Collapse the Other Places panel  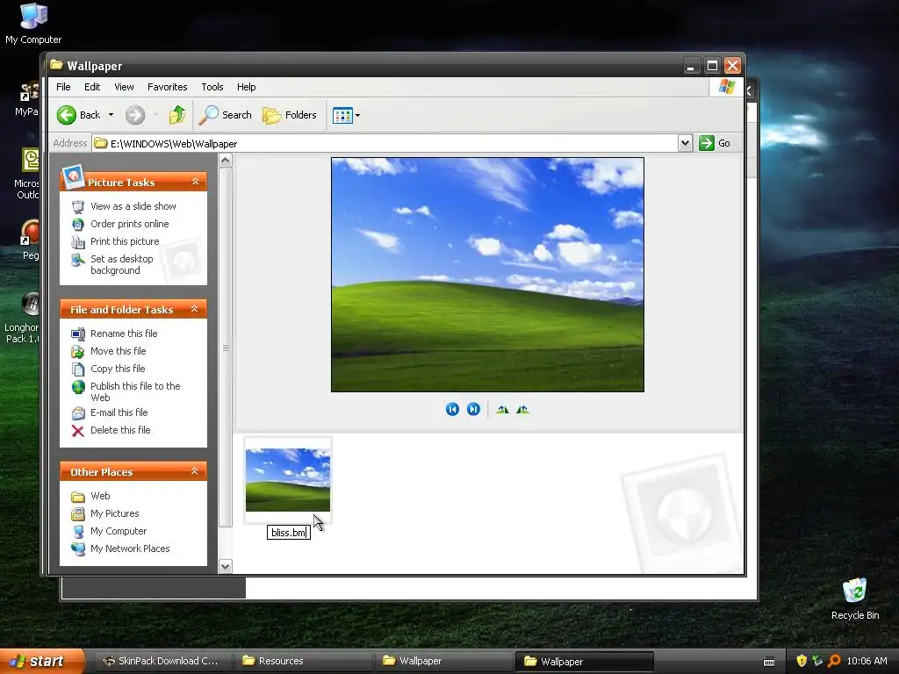point(194,471)
